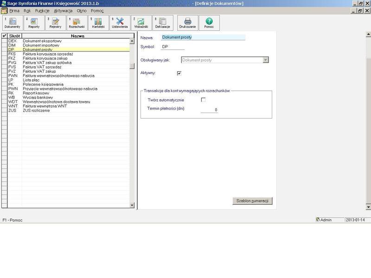
Task: Open the Okno menu
Action: [82, 11]
